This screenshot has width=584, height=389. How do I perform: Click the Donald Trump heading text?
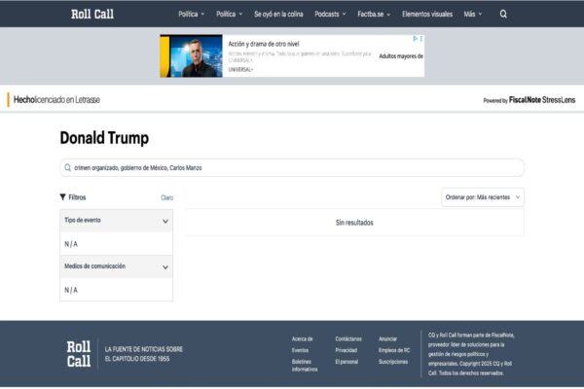point(104,138)
